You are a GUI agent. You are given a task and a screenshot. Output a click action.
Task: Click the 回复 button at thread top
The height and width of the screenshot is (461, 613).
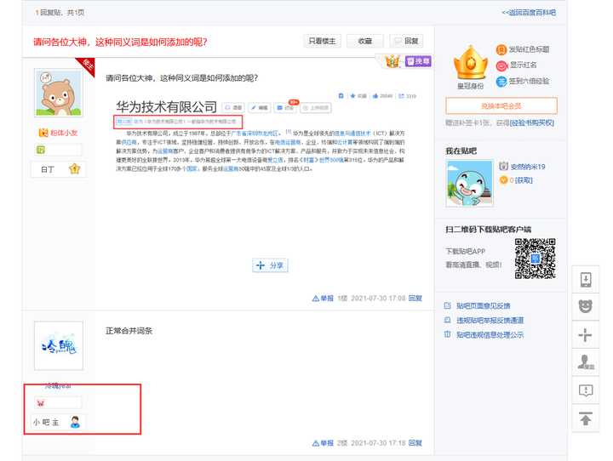pyautogui.click(x=406, y=41)
